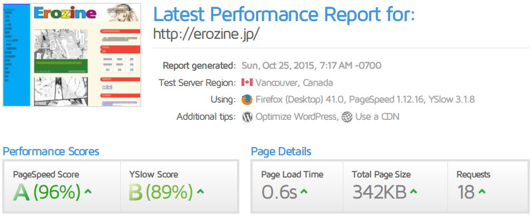Click the green arrow beside 342KB page size

(x=413, y=191)
